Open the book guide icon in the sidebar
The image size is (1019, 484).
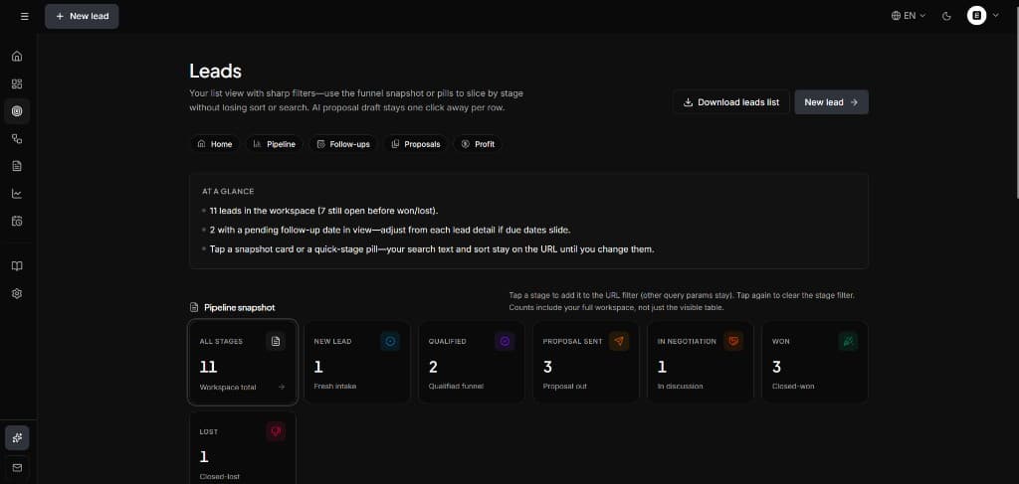pos(17,266)
